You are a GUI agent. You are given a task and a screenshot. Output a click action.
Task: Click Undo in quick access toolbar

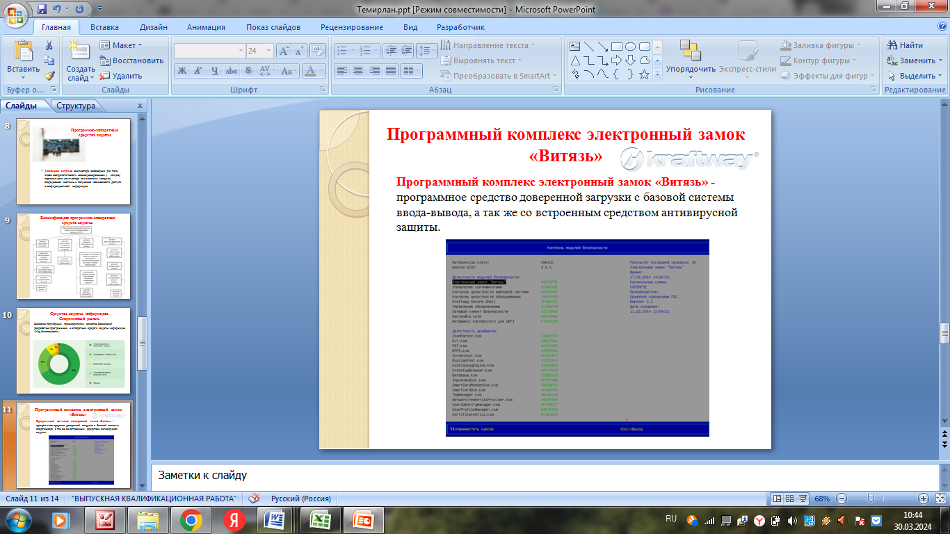pyautogui.click(x=58, y=10)
